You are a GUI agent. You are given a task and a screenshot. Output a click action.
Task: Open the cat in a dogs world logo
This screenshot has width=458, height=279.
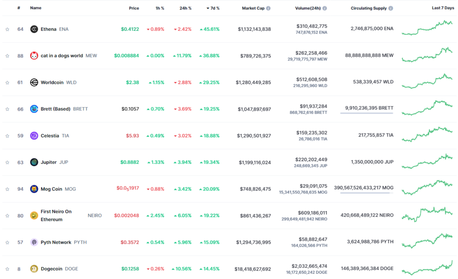34,56
